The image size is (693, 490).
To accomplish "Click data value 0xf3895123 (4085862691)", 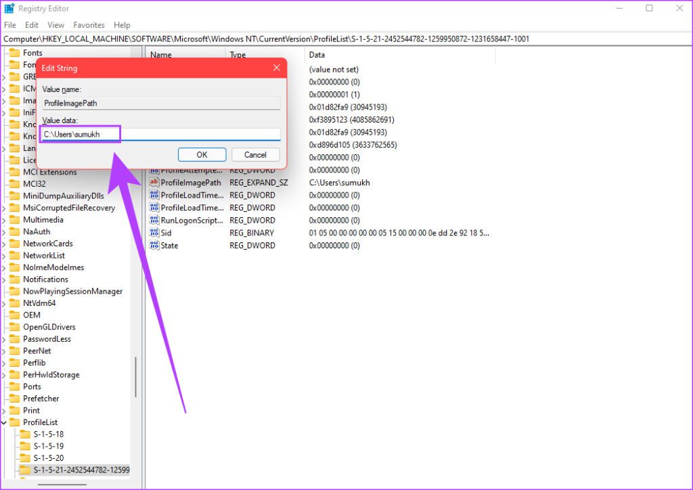I will [x=351, y=120].
